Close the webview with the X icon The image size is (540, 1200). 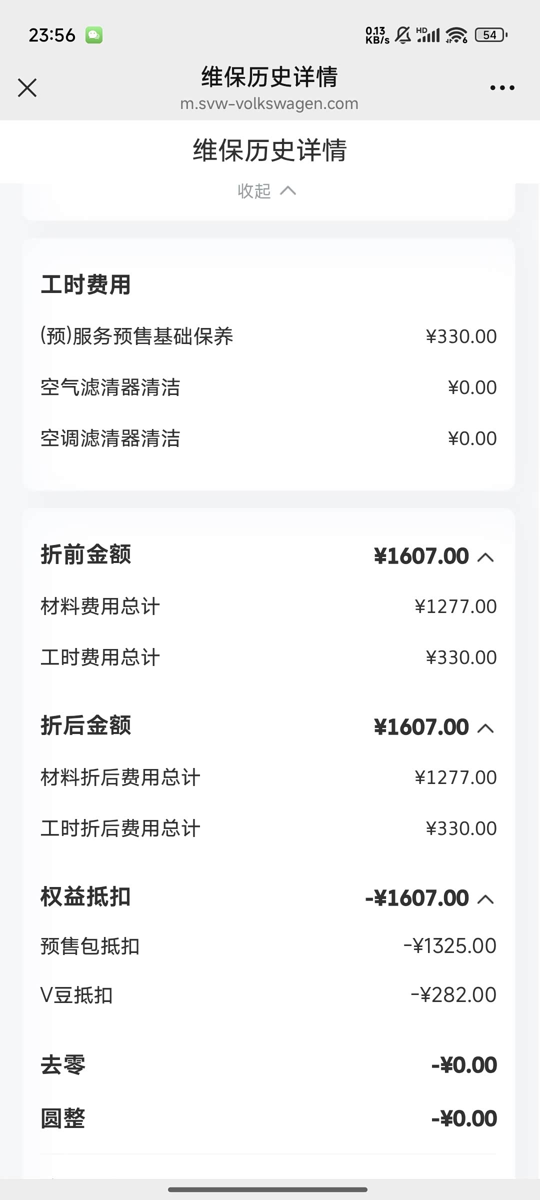(27, 87)
